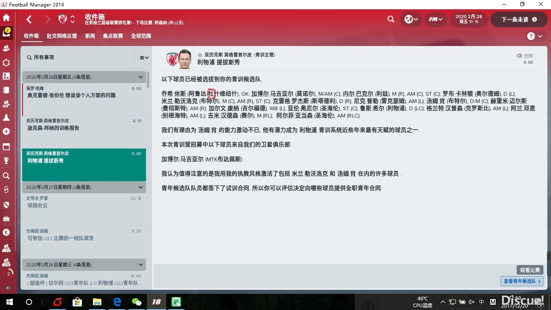Viewport: 551px width, 310px height.
Task: Open the U18 team icon in sidebar
Action: (x=6, y=263)
